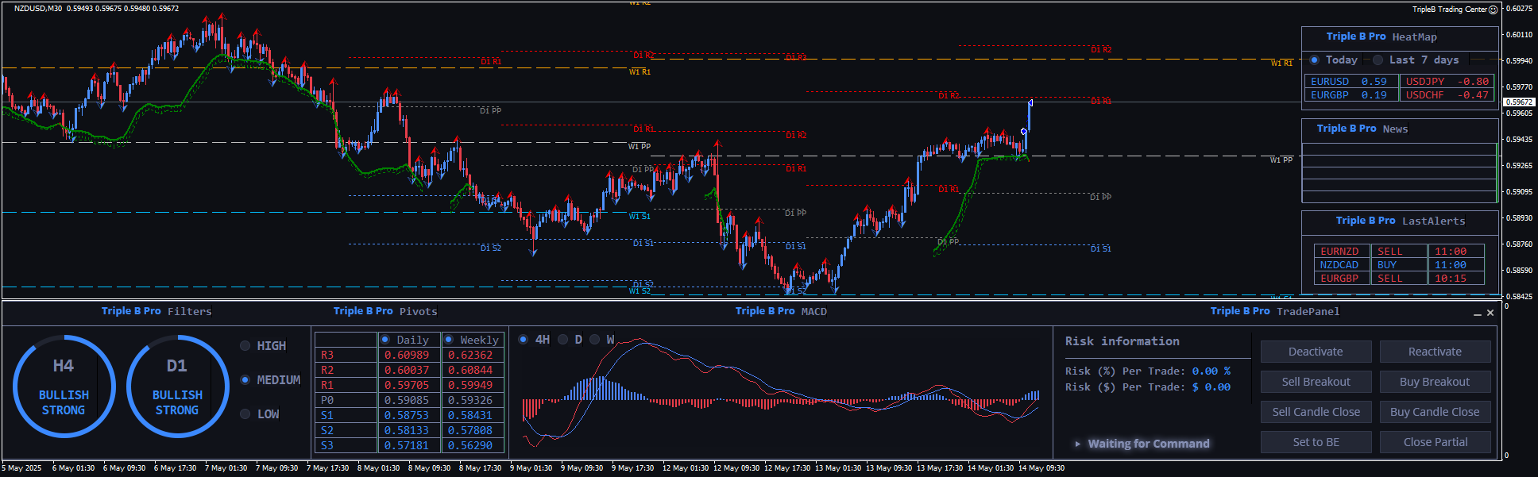The width and height of the screenshot is (1538, 477).
Task: Select the HIGH filter option
Action: (245, 346)
